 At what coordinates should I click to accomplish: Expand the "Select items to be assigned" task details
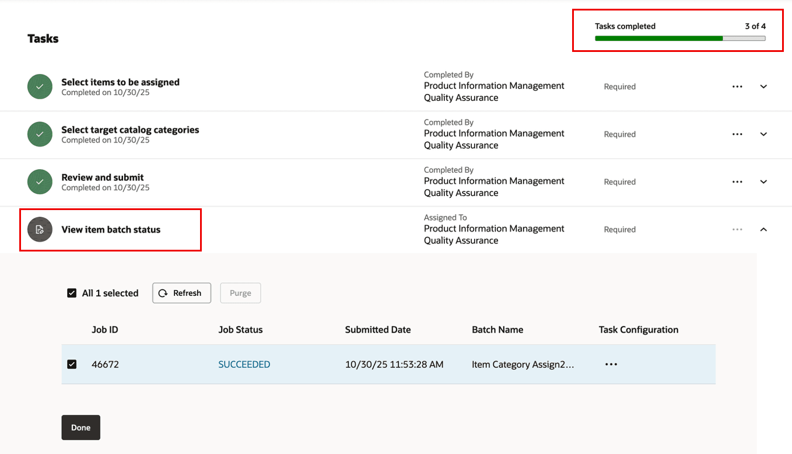pyautogui.click(x=763, y=86)
